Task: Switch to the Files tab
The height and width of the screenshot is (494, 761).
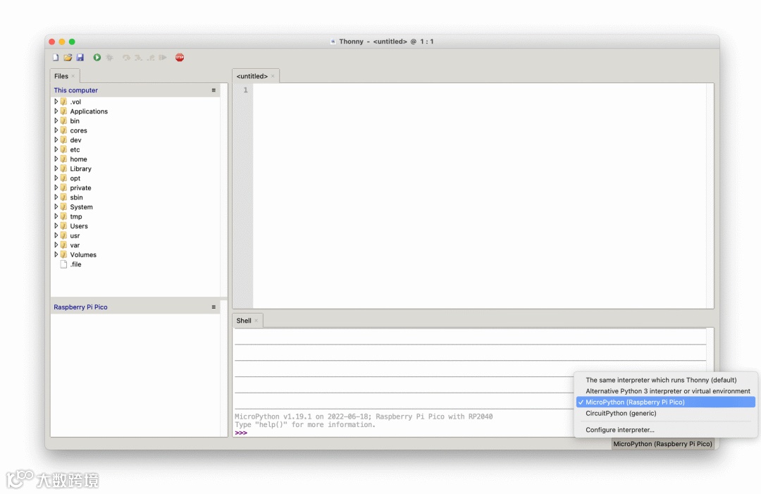Action: (61, 76)
